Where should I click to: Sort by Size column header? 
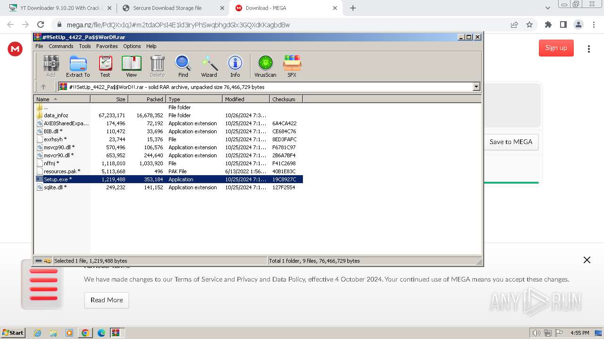[109, 99]
